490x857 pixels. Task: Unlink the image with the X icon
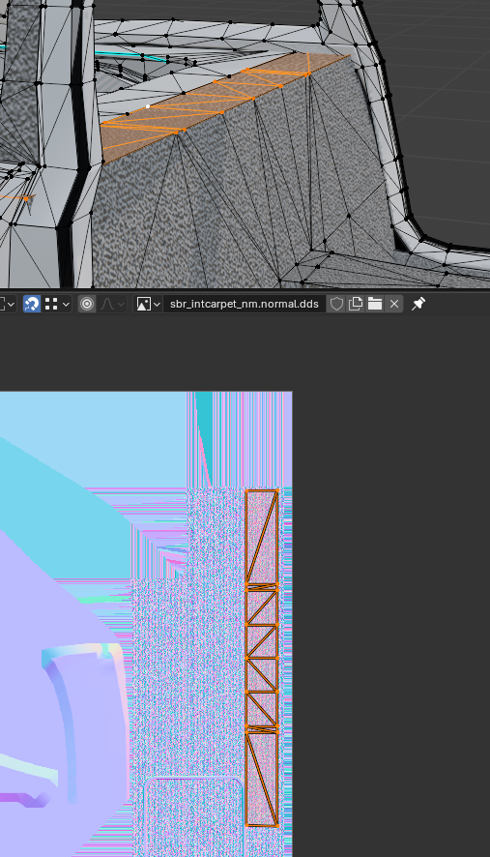click(x=394, y=304)
